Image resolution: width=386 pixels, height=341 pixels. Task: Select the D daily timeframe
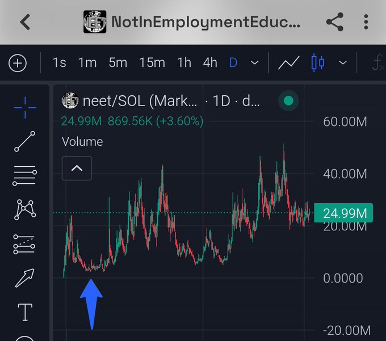pyautogui.click(x=233, y=63)
